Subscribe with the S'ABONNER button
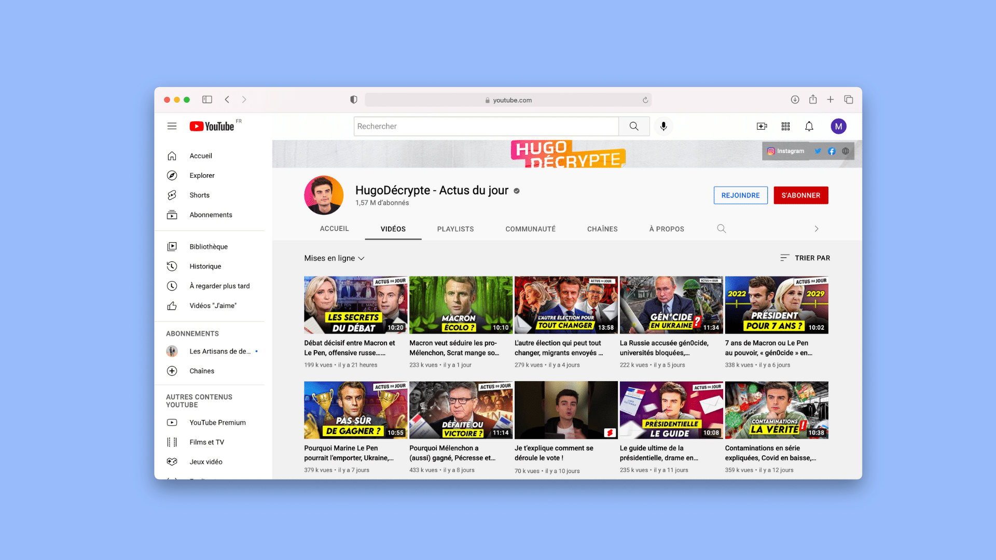 [801, 195]
